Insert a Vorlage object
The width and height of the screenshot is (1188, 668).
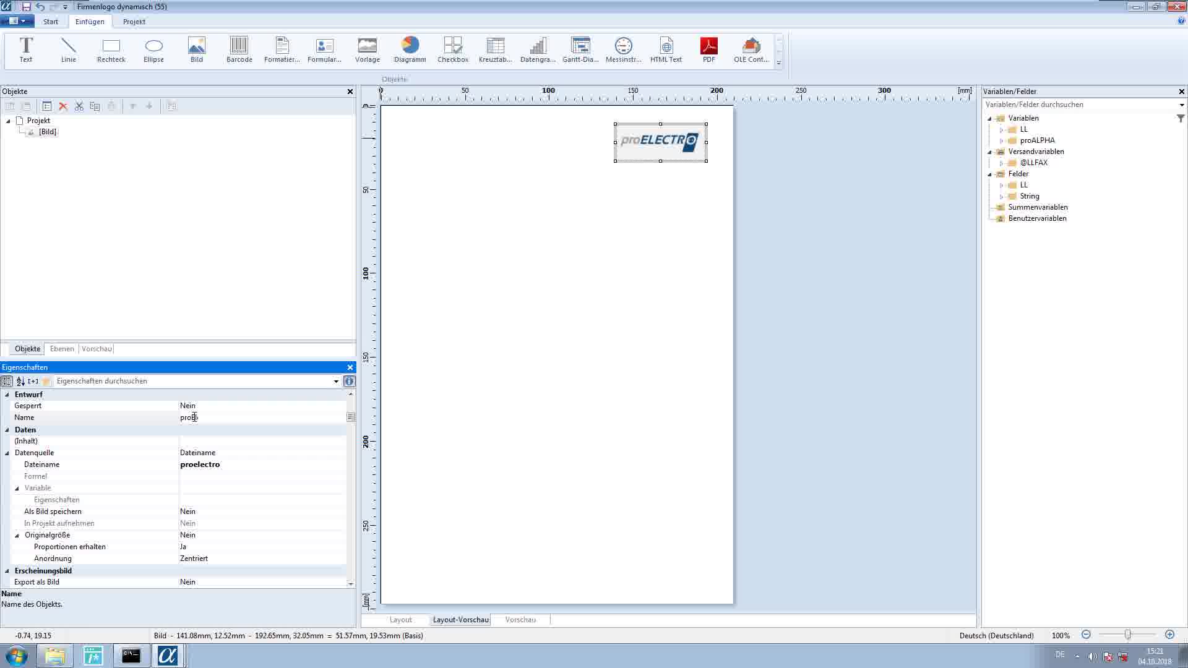(x=368, y=50)
